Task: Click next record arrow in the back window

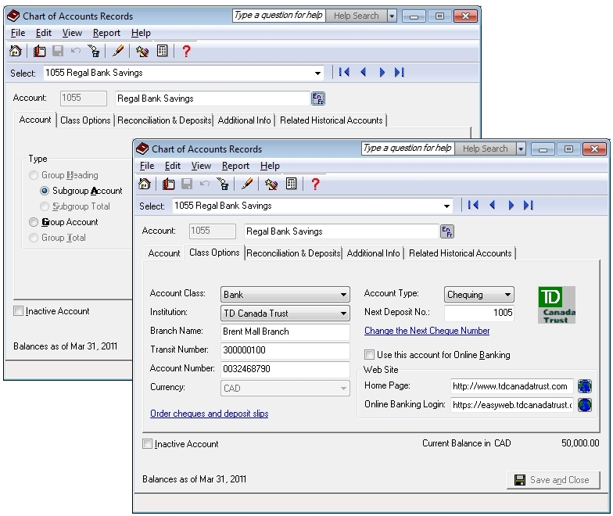Action: 382,73
